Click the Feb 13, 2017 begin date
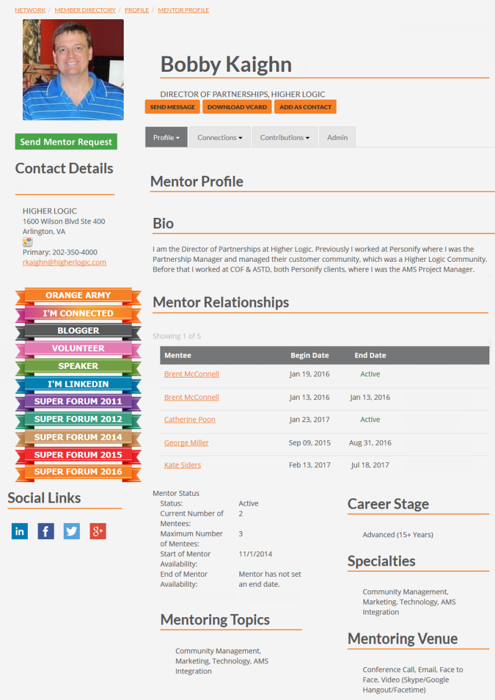The width and height of the screenshot is (495, 700). tap(310, 465)
